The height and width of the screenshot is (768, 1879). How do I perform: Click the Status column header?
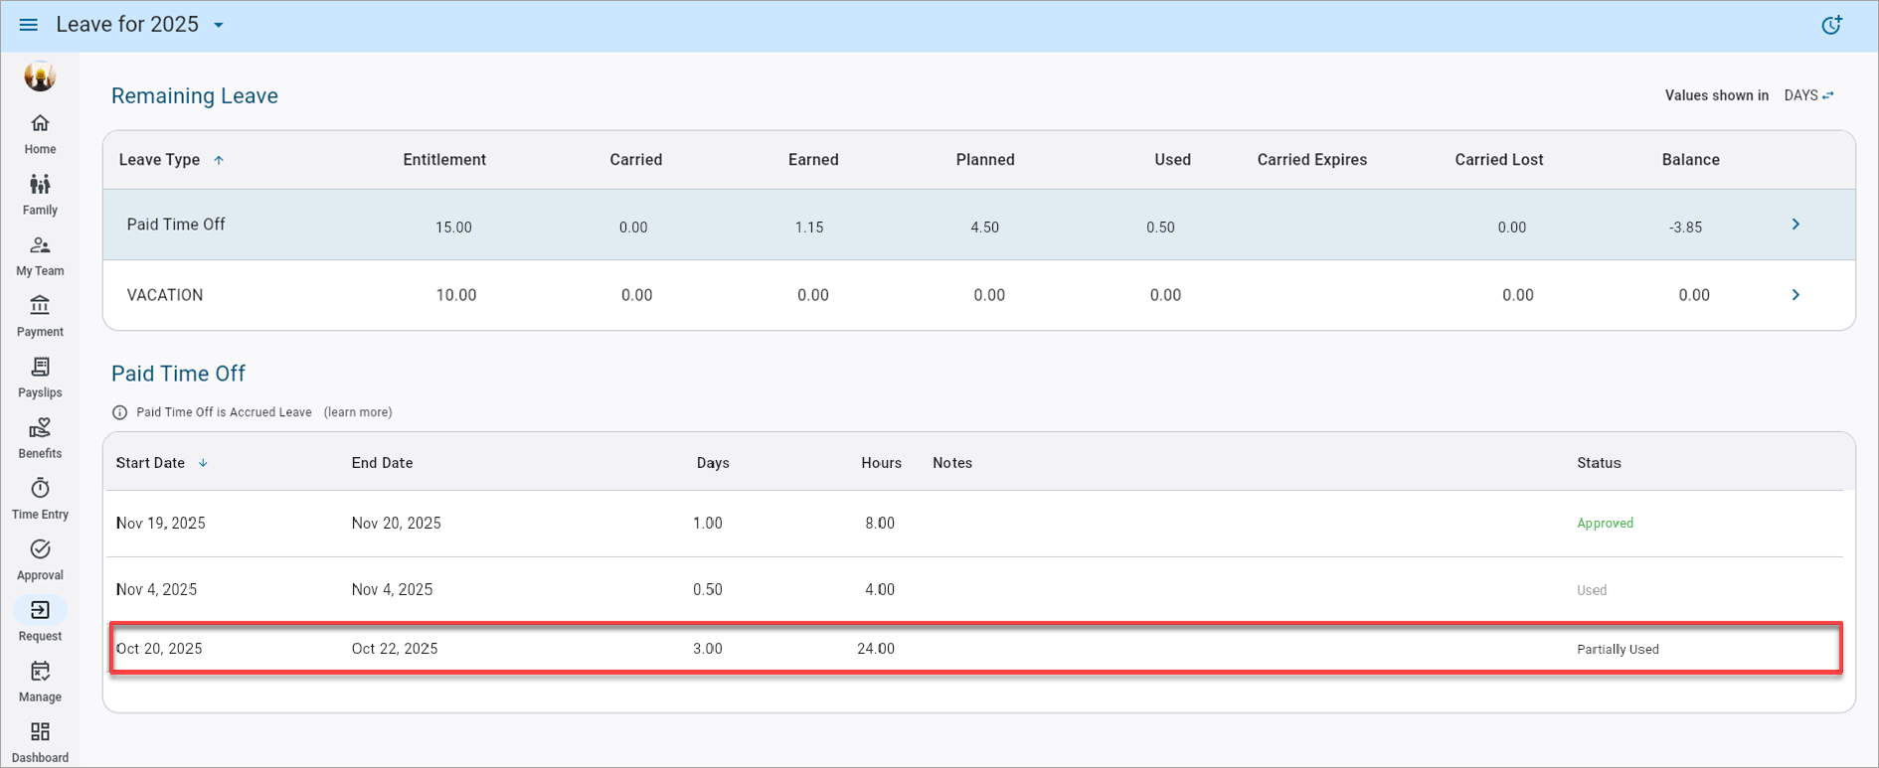click(1599, 463)
